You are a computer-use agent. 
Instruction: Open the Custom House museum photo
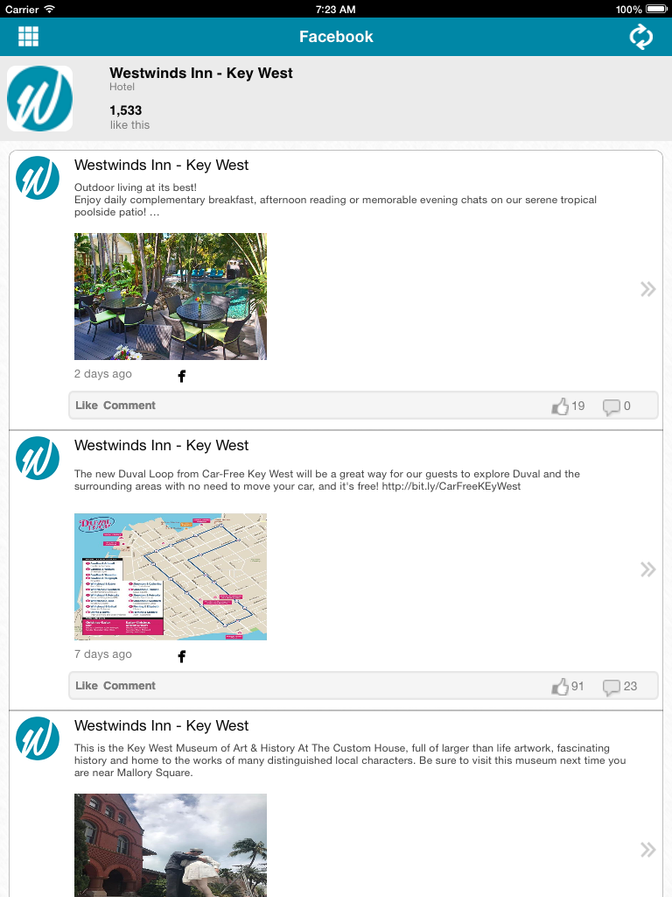171,845
